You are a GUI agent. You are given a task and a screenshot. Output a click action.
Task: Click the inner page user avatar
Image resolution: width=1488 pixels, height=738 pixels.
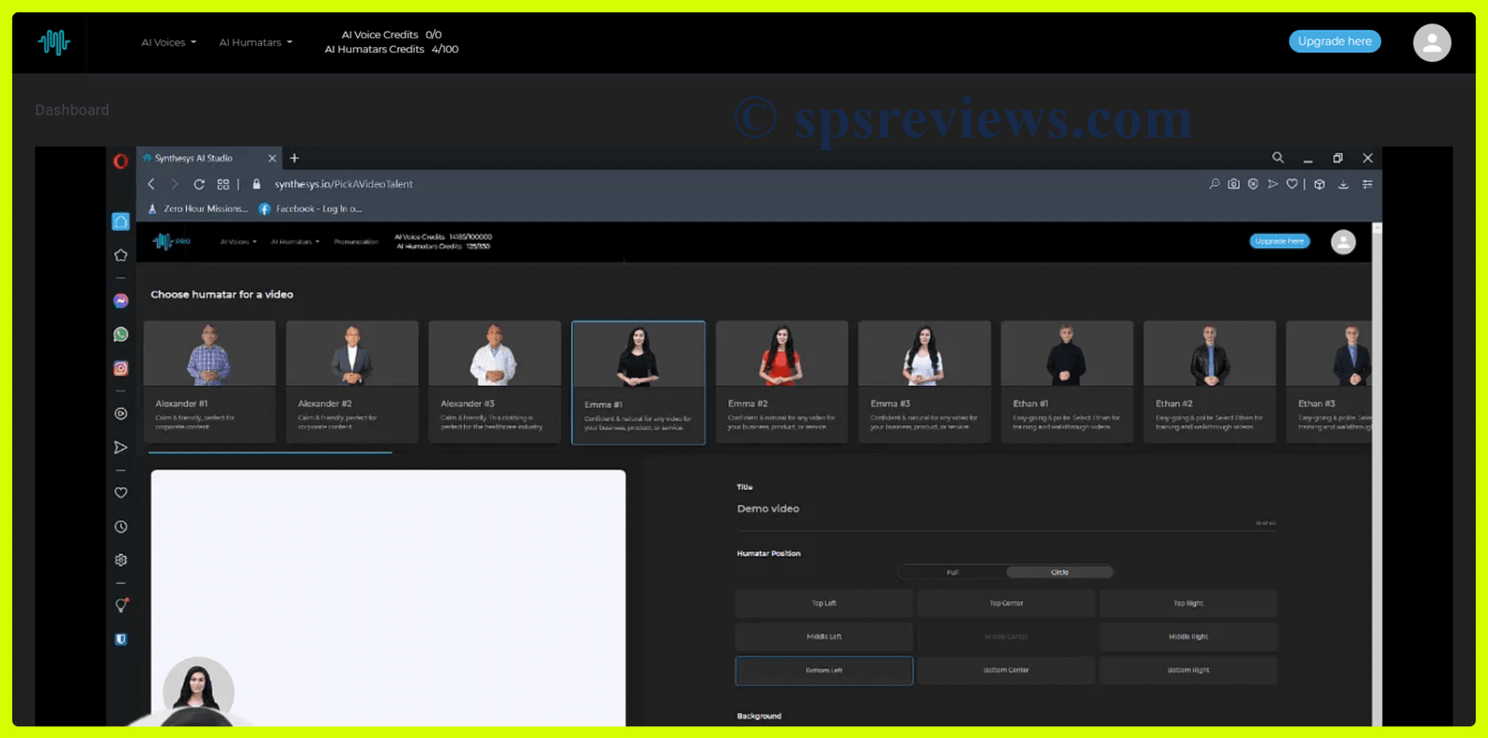pyautogui.click(x=1343, y=242)
